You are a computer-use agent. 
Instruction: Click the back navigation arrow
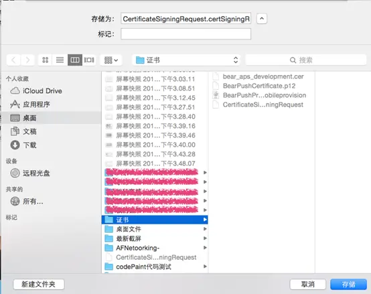tap(13, 60)
